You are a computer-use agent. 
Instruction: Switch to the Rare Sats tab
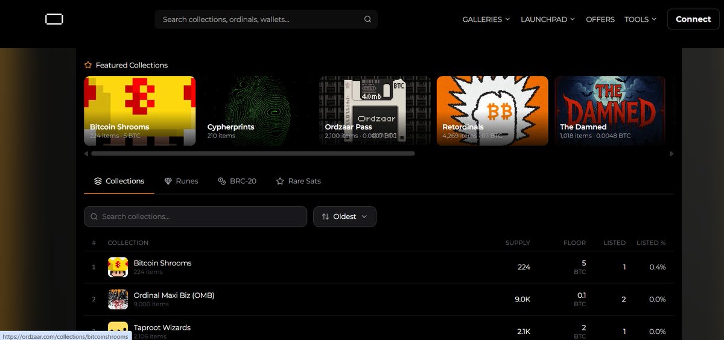coord(298,181)
